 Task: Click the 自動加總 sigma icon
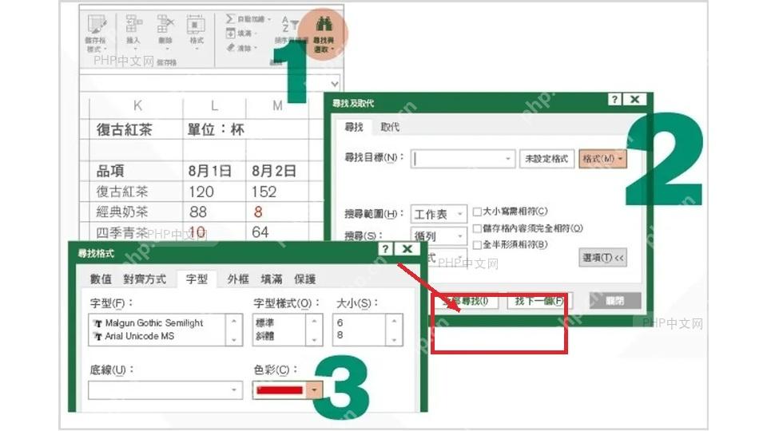230,18
